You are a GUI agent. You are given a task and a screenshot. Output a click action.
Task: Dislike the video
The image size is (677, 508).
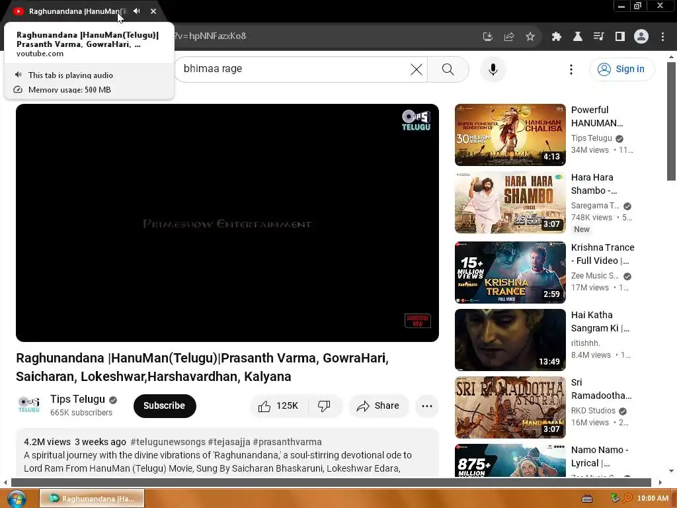pyautogui.click(x=324, y=405)
